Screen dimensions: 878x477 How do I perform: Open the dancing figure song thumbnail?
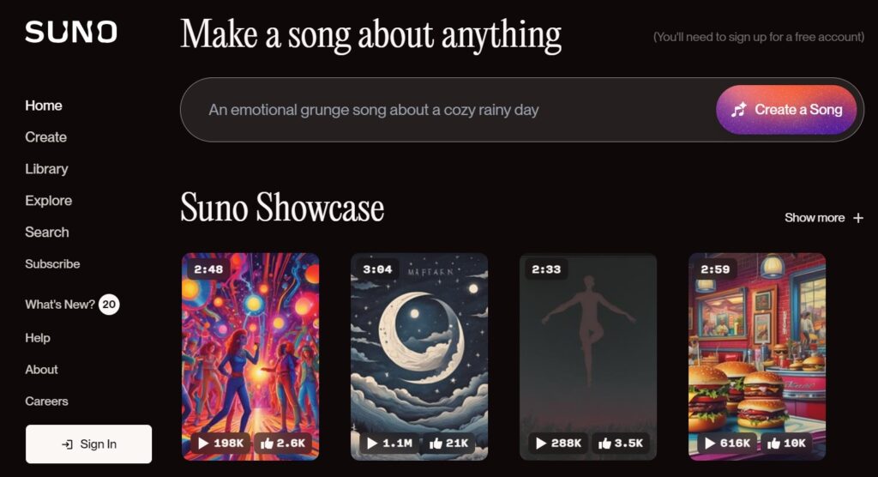588,357
